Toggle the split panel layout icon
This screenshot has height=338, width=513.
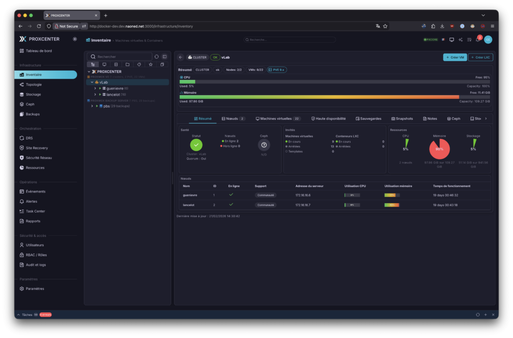tap(164, 57)
